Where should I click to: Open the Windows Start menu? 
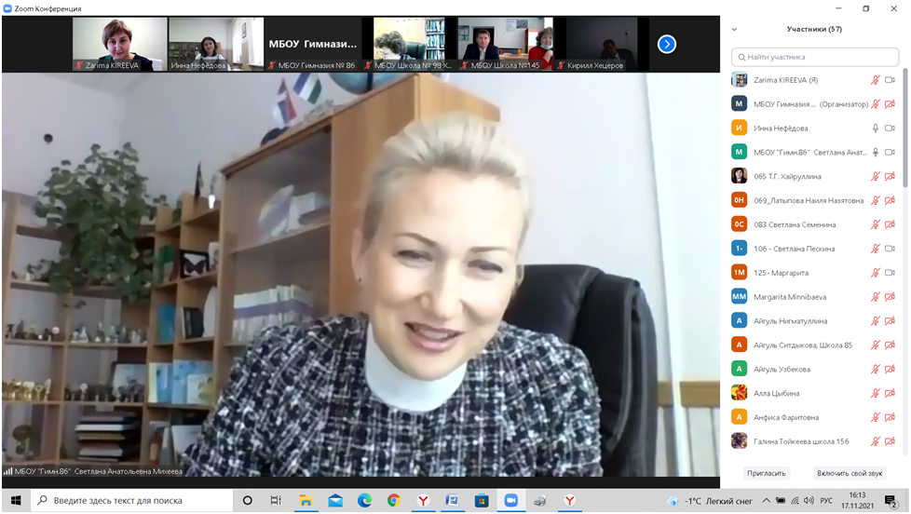click(x=15, y=501)
